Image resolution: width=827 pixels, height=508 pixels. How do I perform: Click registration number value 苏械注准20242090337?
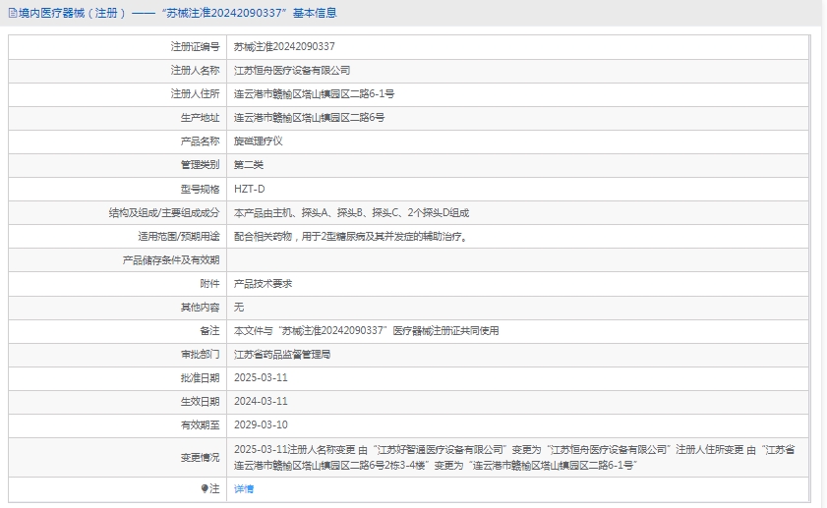284,46
